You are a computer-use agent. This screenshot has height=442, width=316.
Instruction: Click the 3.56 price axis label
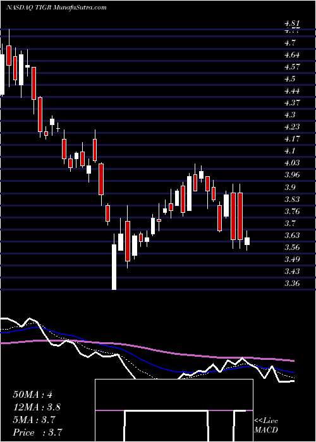click(x=292, y=248)
